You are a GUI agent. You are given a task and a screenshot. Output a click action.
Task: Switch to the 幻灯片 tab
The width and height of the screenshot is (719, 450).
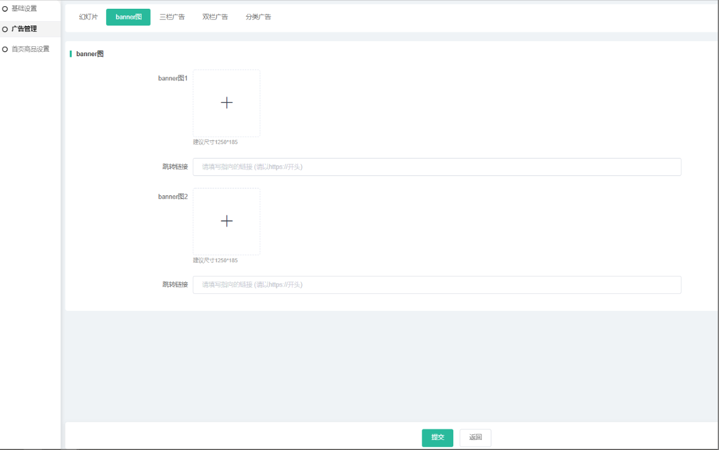tap(89, 17)
